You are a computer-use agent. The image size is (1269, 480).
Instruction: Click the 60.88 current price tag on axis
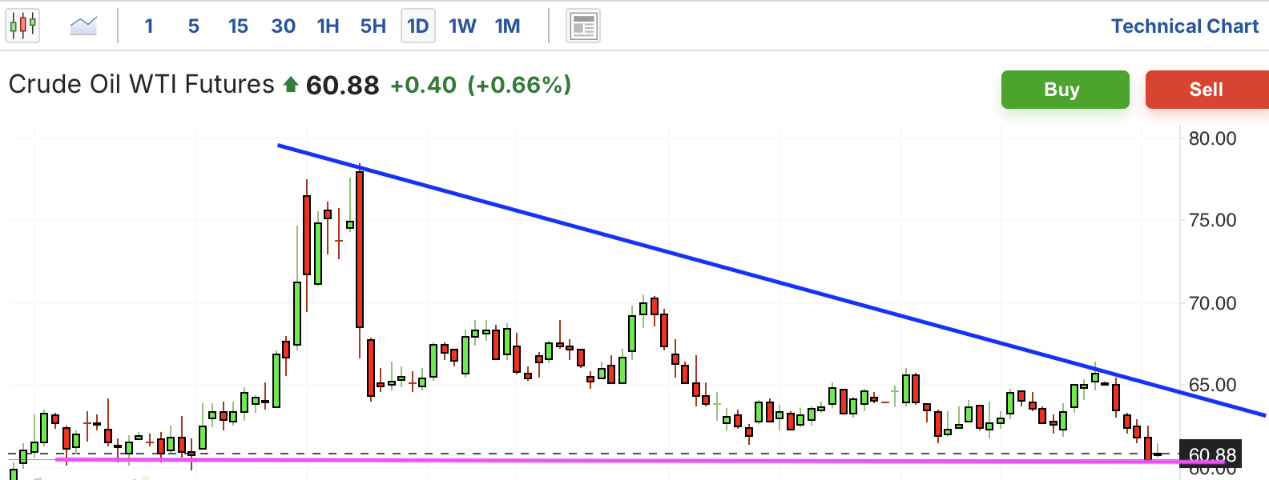(x=1211, y=454)
